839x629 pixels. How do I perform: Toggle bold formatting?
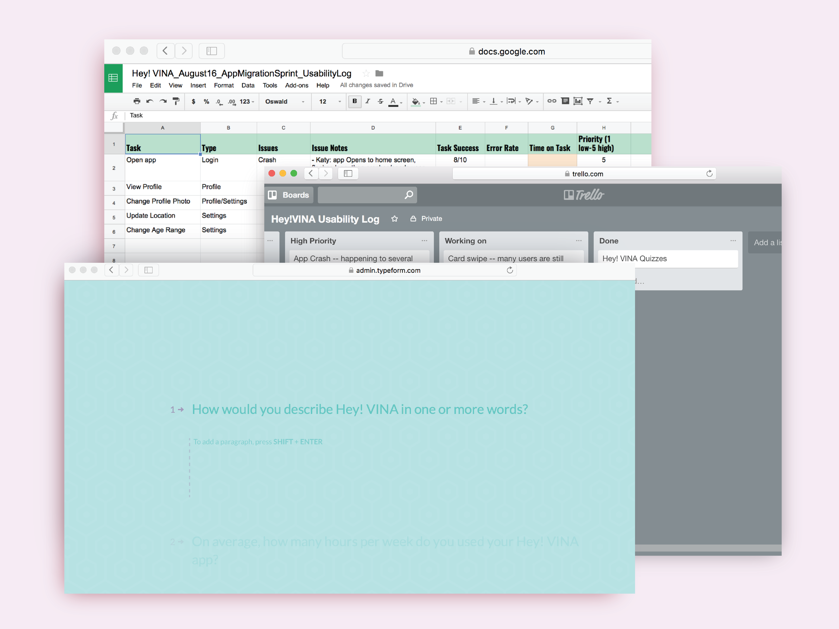click(355, 101)
